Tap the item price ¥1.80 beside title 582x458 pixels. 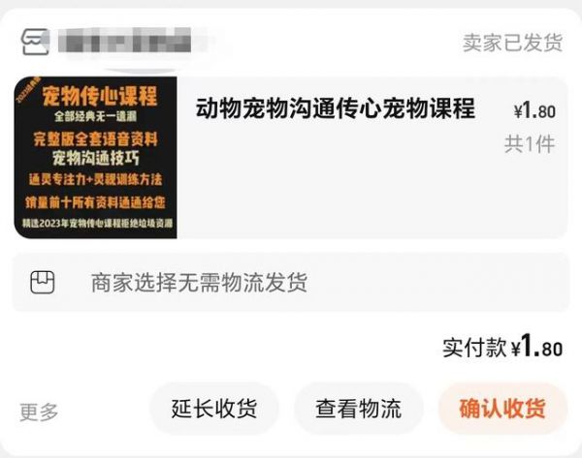pyautogui.click(x=534, y=110)
